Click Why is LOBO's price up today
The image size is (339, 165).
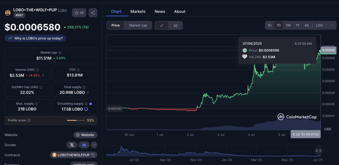[35, 38]
